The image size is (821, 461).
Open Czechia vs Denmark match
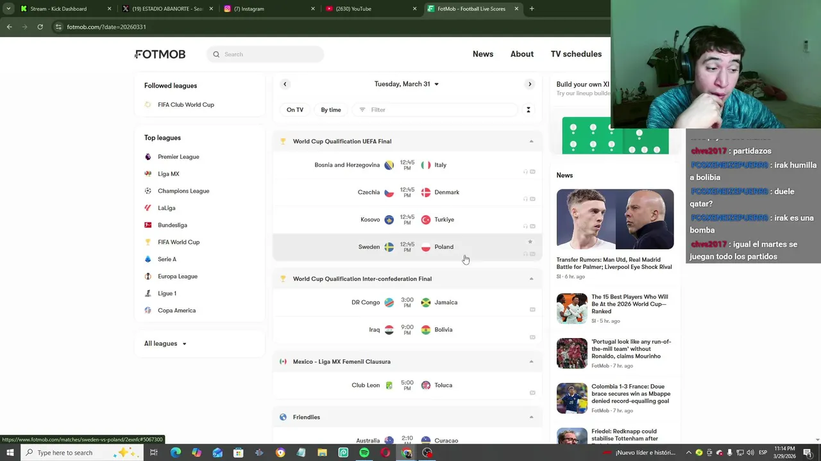407,192
